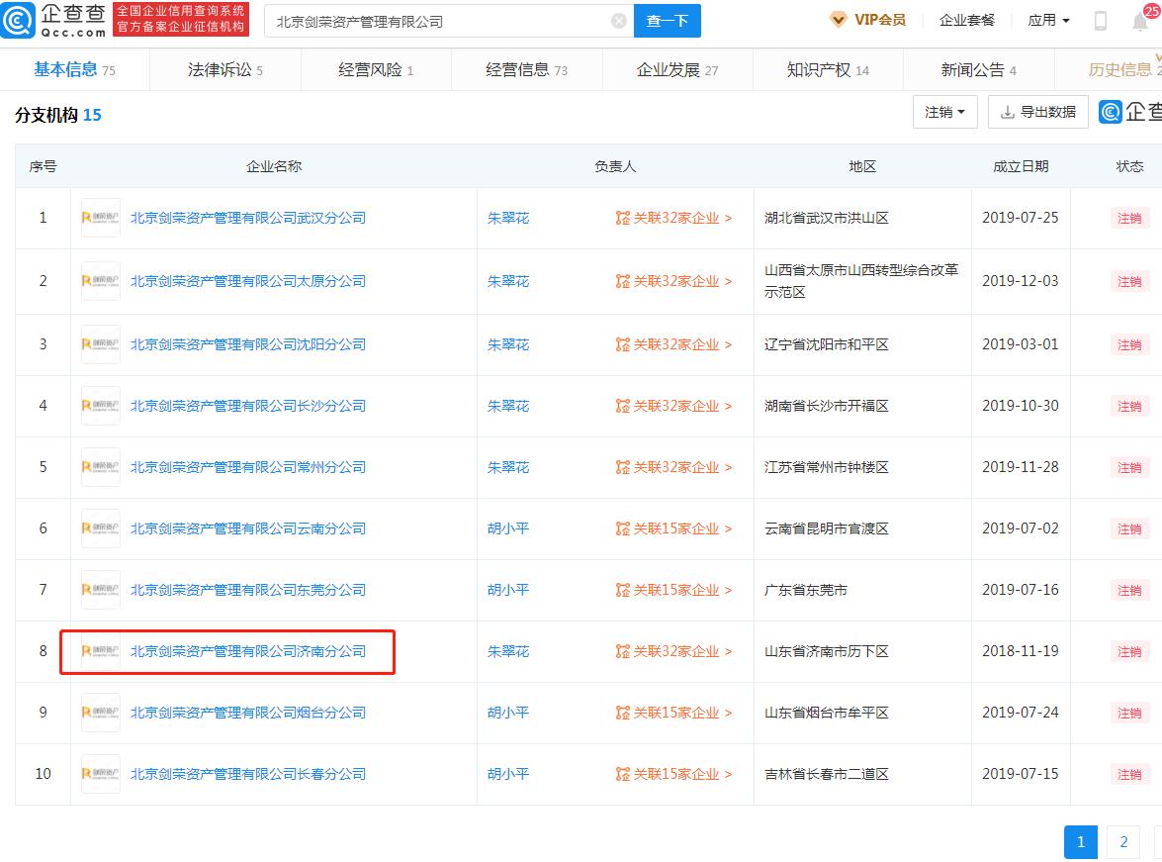Clear the search box with the X icon
The width and height of the screenshot is (1162, 862).
click(x=619, y=22)
